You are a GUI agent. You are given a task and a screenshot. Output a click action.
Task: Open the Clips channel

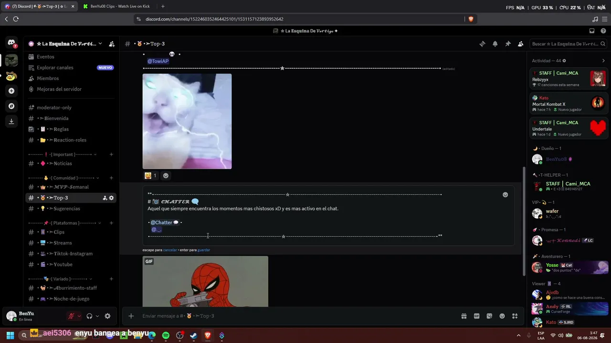click(x=71, y=232)
